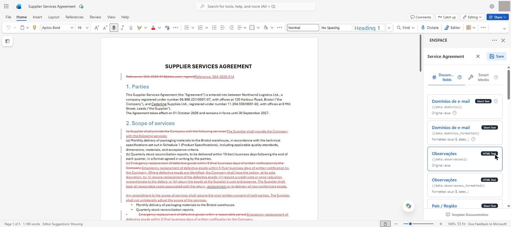The image size is (511, 227).
Task: Switch to the View tab
Action: pyautogui.click(x=111, y=17)
